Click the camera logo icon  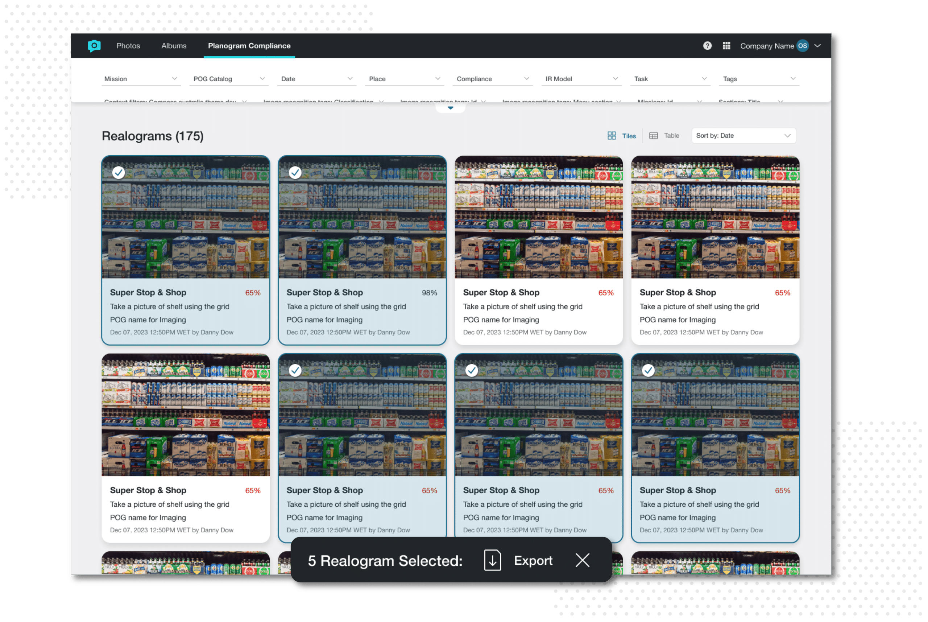(94, 46)
